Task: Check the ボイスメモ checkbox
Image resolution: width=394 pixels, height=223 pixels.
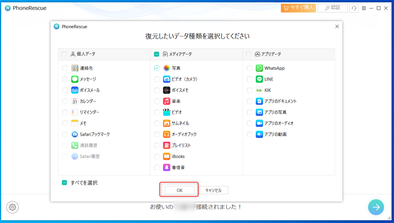Action: 157,90
